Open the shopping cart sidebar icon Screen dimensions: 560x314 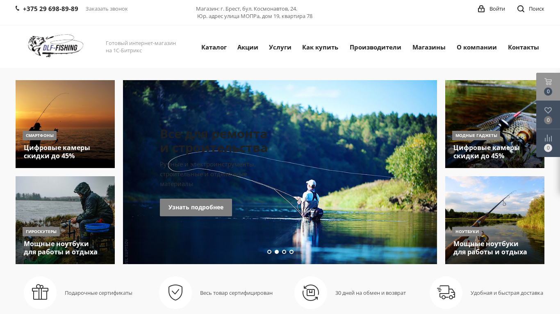click(548, 81)
